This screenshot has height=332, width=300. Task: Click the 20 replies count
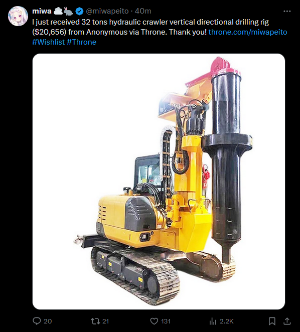48,321
